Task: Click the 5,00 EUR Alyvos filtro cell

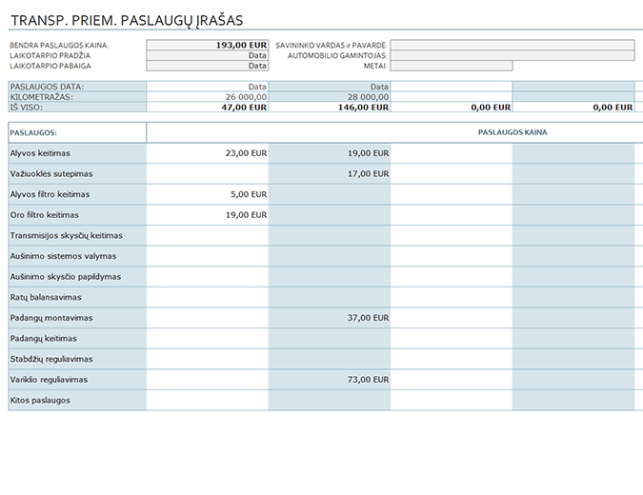Action: click(207, 194)
